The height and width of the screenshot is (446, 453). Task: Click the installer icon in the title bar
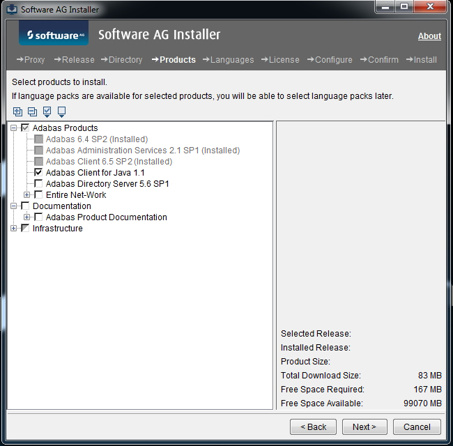(11, 10)
